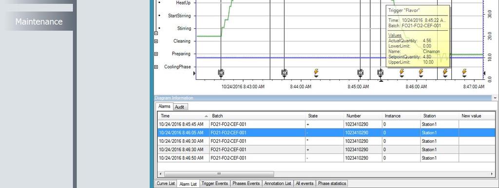
Task: Click the trigger marker icon before 8:44:00 AM
Action: 284,72
